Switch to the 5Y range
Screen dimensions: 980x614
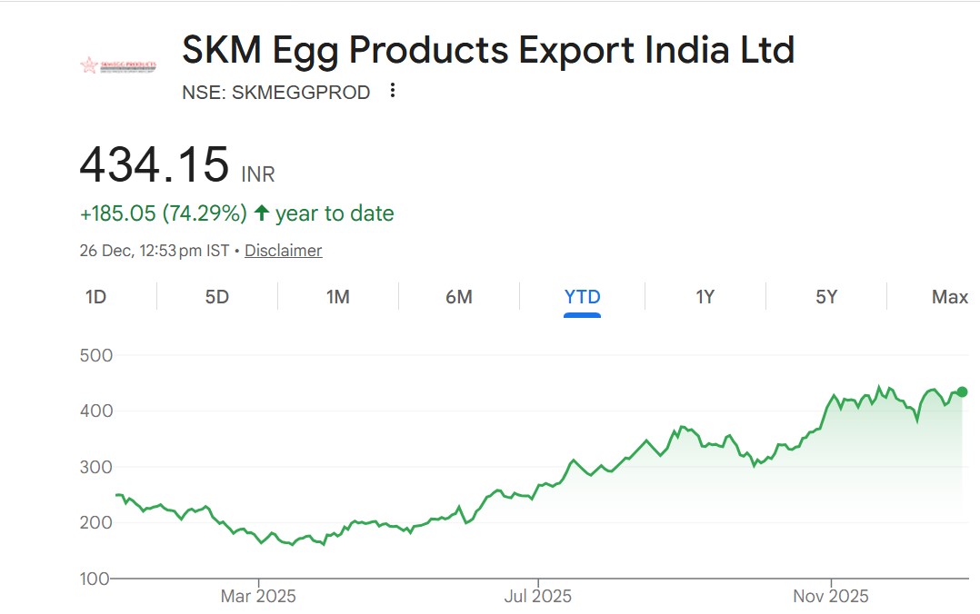[825, 297]
